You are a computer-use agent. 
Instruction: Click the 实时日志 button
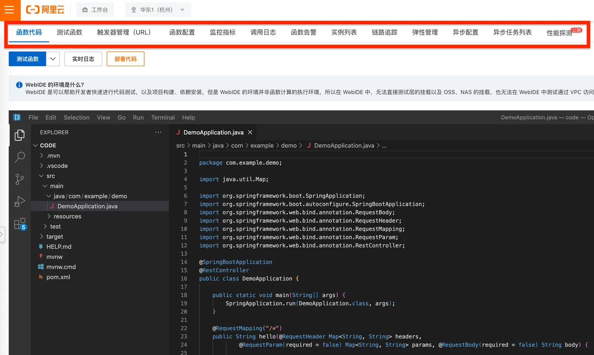click(x=83, y=59)
